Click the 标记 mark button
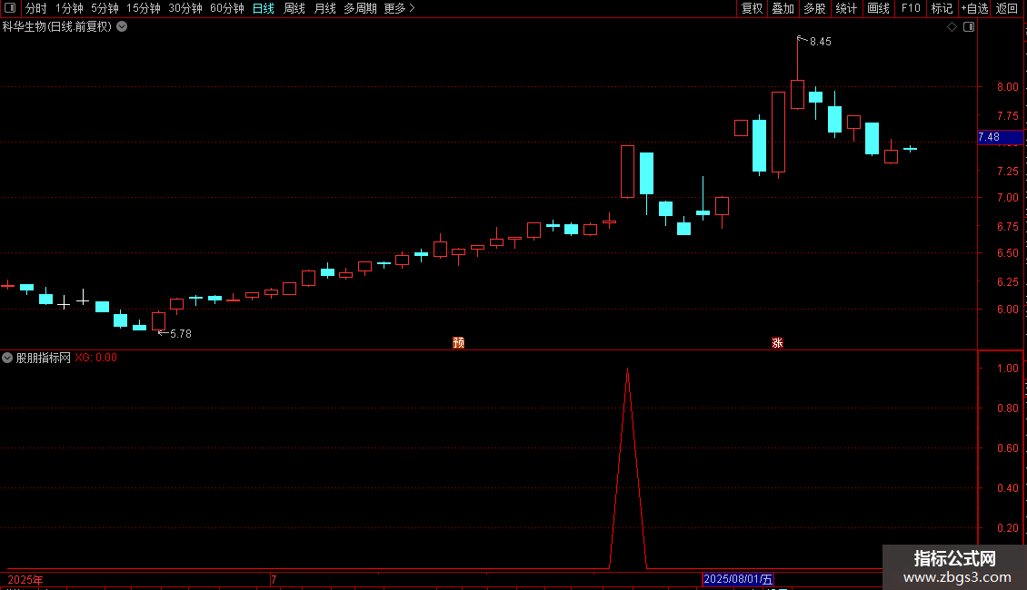The image size is (1027, 590). click(942, 8)
